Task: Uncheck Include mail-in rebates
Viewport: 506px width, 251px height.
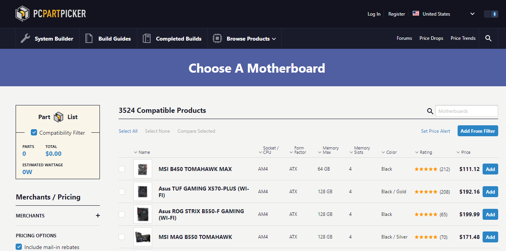Action: pyautogui.click(x=19, y=247)
